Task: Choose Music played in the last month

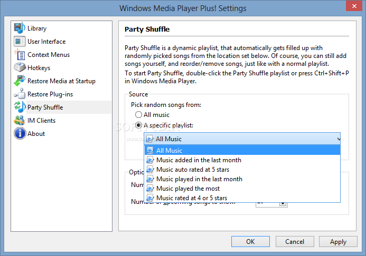Action: click(242, 179)
